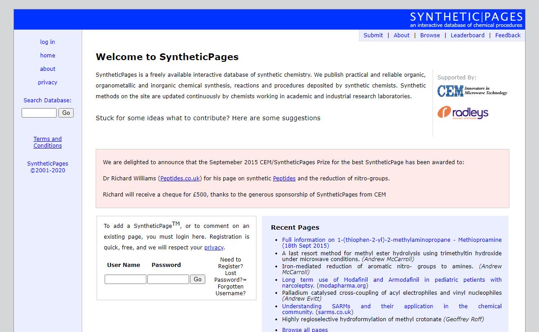
Task: Click the SyntheticPages ©2001-2020 footer link
Action: (x=48, y=167)
